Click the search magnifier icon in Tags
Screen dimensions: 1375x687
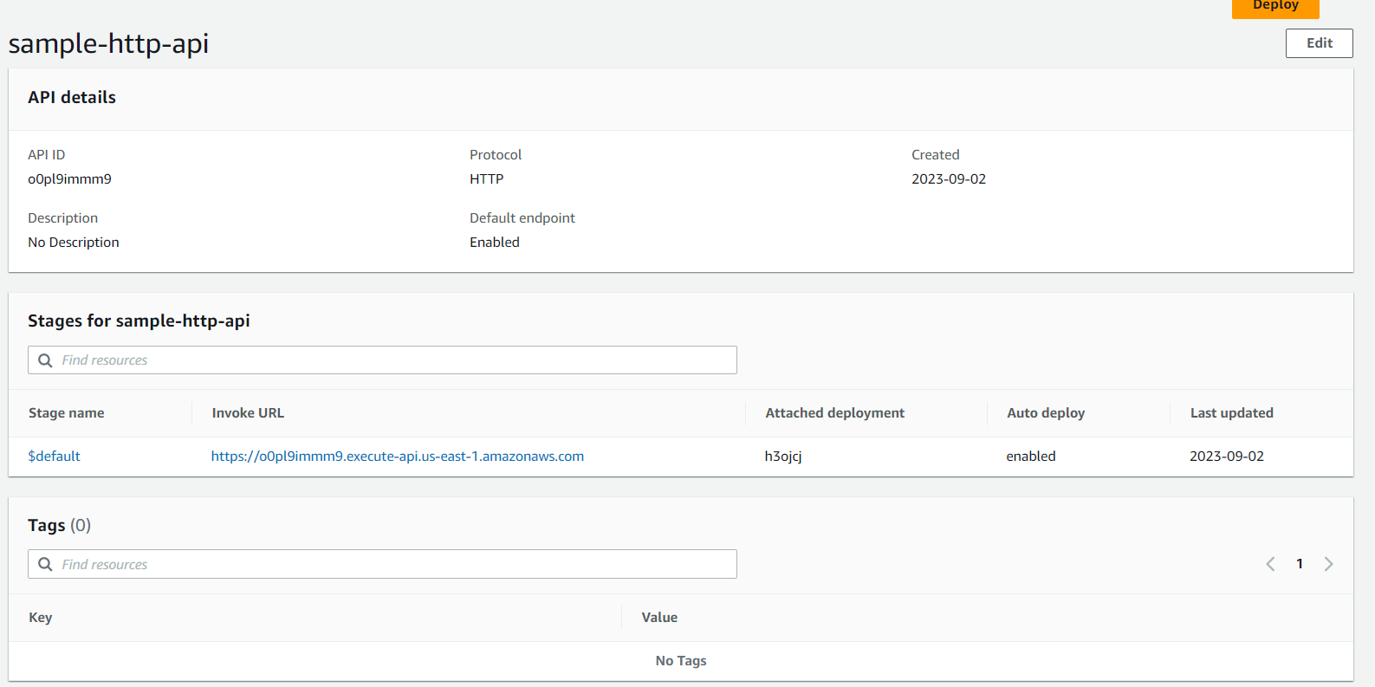46,565
